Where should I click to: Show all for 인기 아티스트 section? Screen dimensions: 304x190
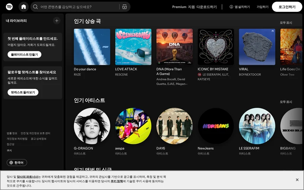(x=286, y=102)
